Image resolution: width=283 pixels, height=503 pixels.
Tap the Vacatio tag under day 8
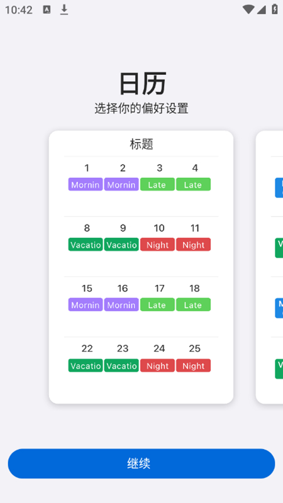(x=86, y=245)
